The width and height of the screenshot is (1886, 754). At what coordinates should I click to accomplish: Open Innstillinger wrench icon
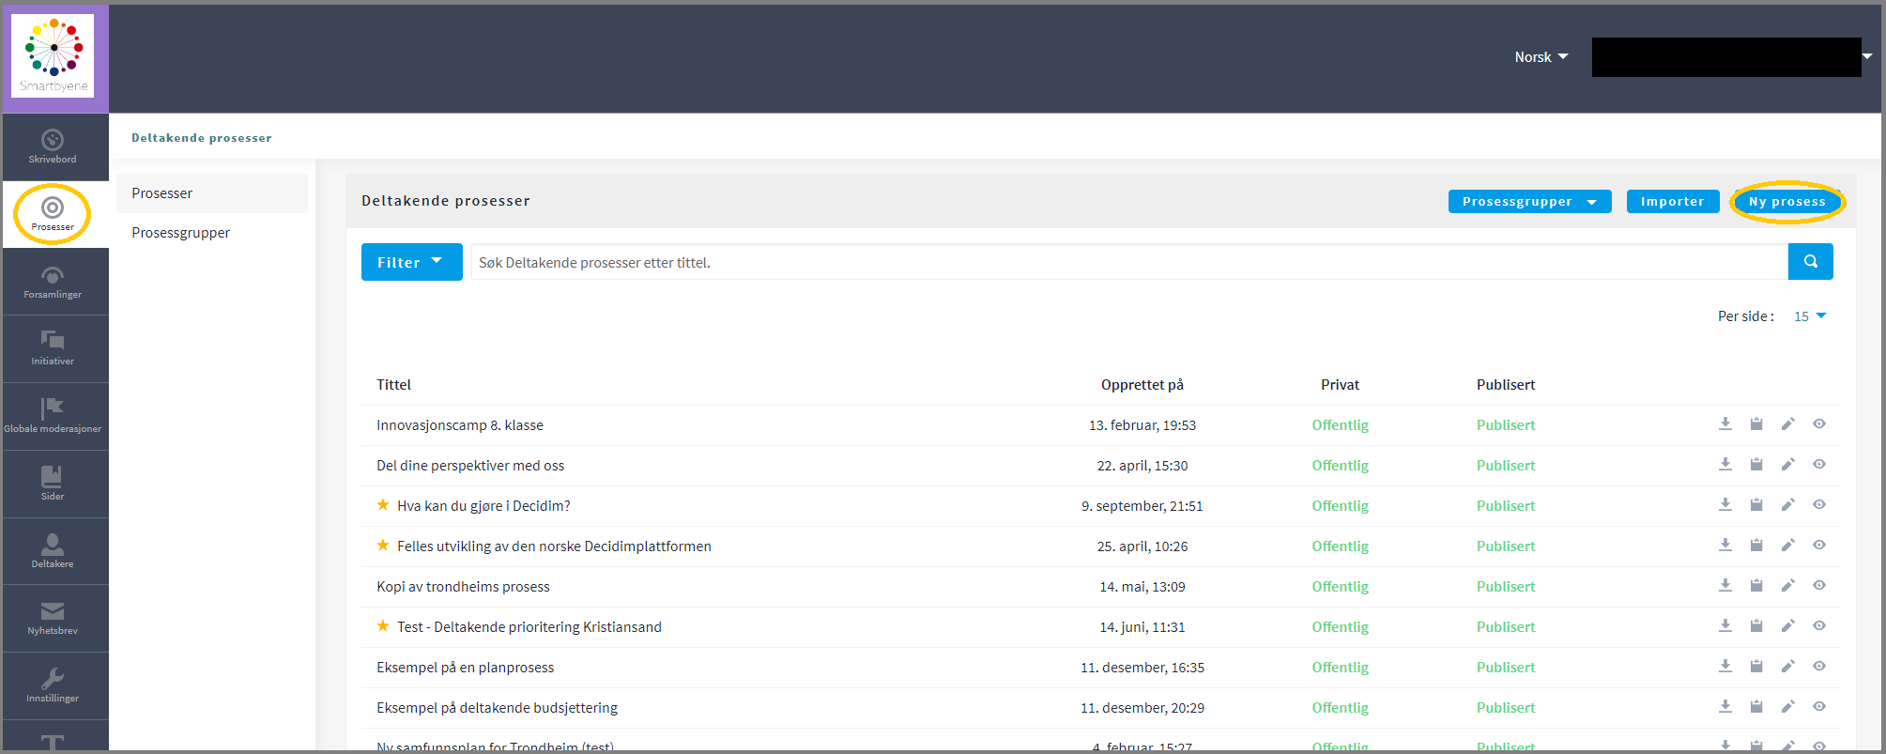pos(53,679)
